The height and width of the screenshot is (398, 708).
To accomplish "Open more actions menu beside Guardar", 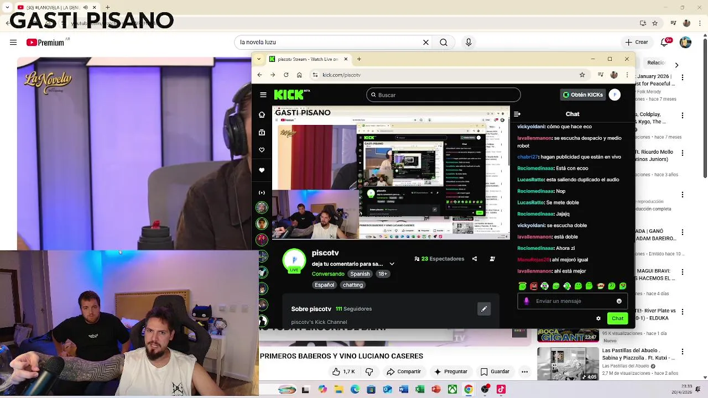I will tap(525, 371).
